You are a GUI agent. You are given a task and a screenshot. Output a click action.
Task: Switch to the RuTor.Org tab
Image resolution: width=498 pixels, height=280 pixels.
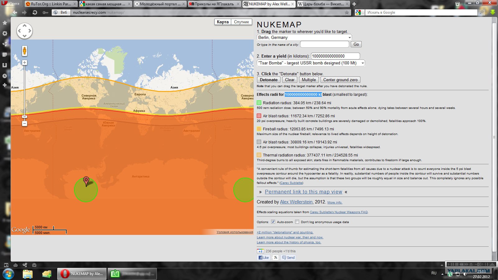click(51, 4)
